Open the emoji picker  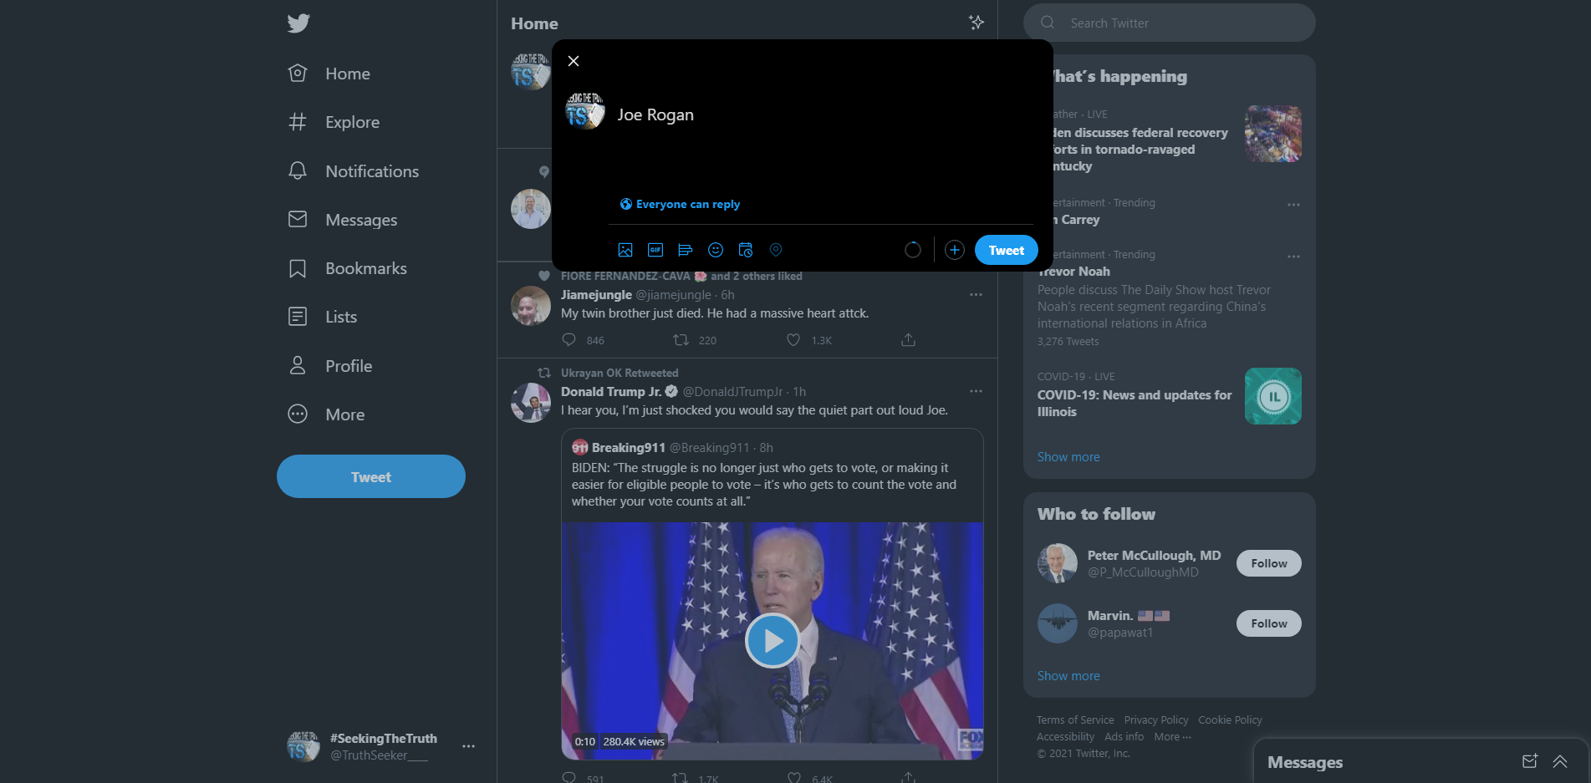[716, 249]
